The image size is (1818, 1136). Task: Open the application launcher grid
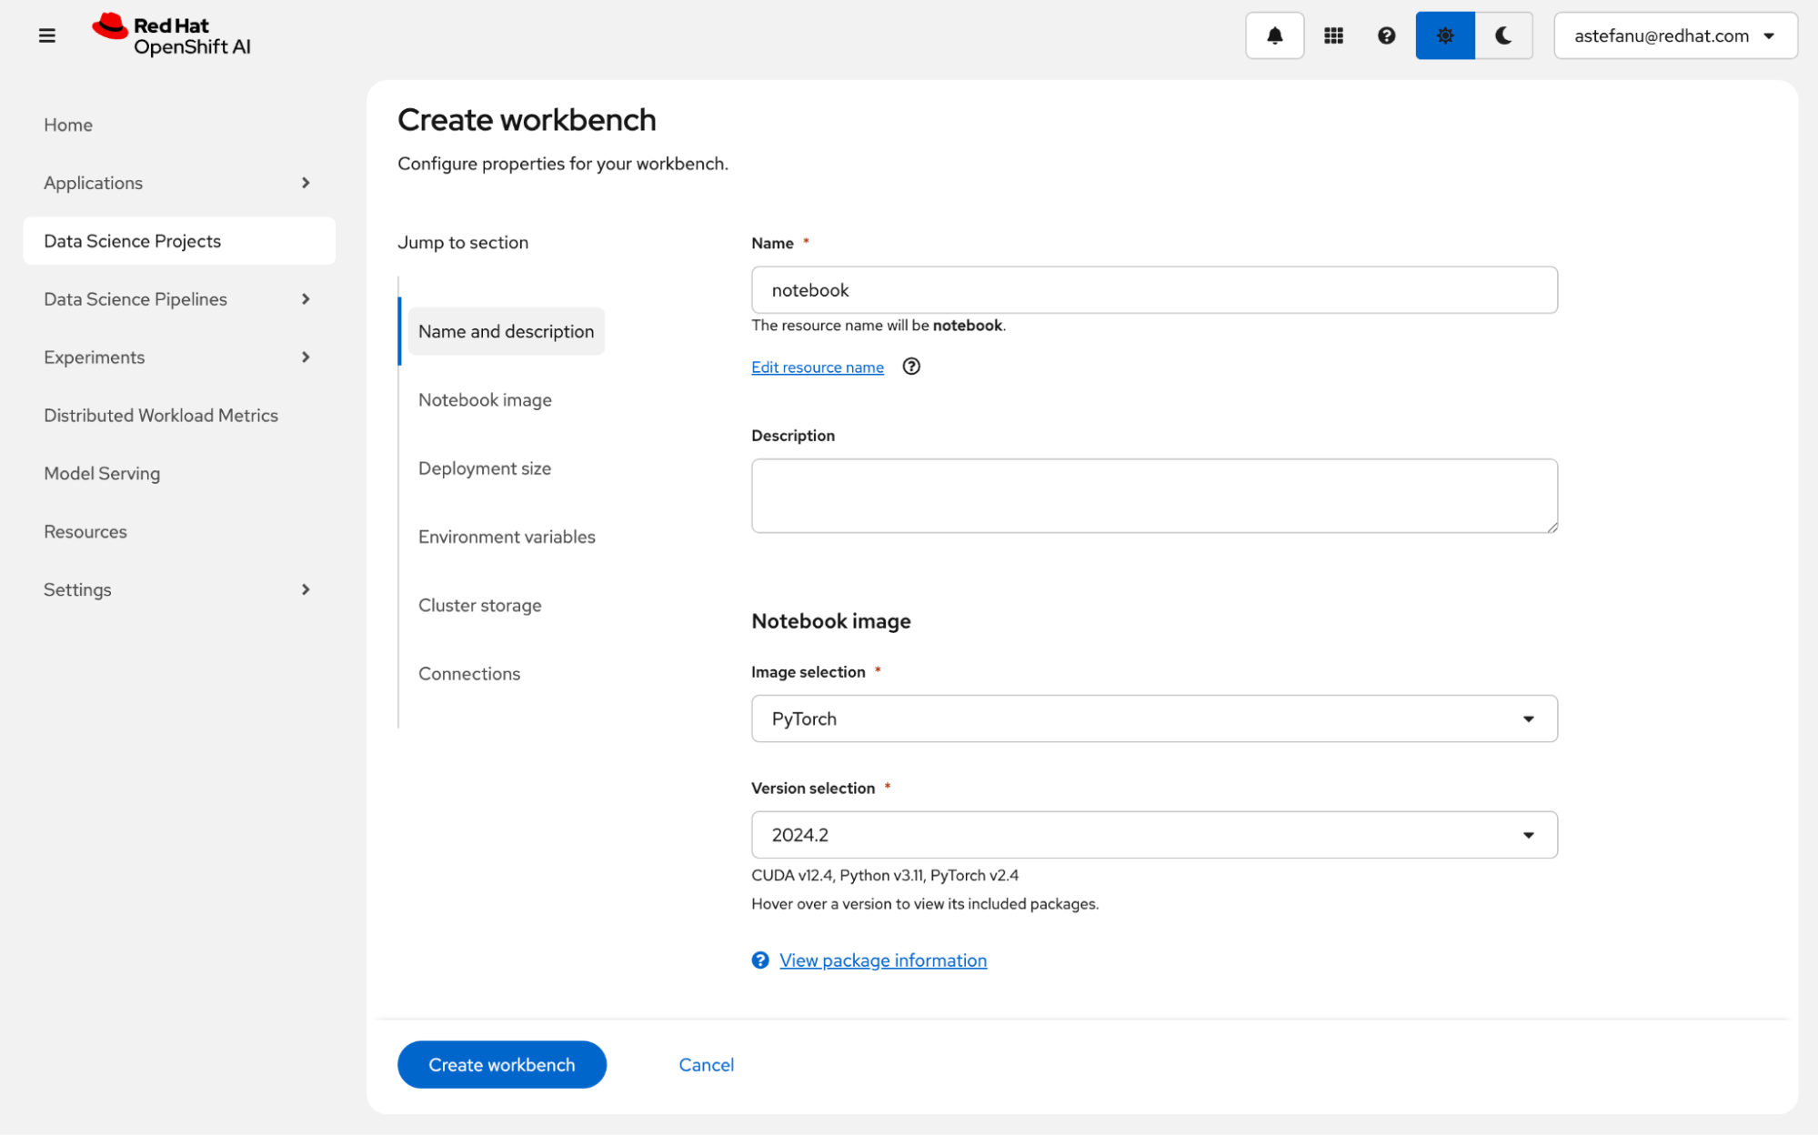coord(1333,35)
